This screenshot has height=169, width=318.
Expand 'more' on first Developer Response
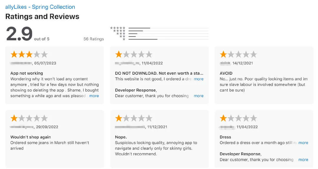pos(198,96)
